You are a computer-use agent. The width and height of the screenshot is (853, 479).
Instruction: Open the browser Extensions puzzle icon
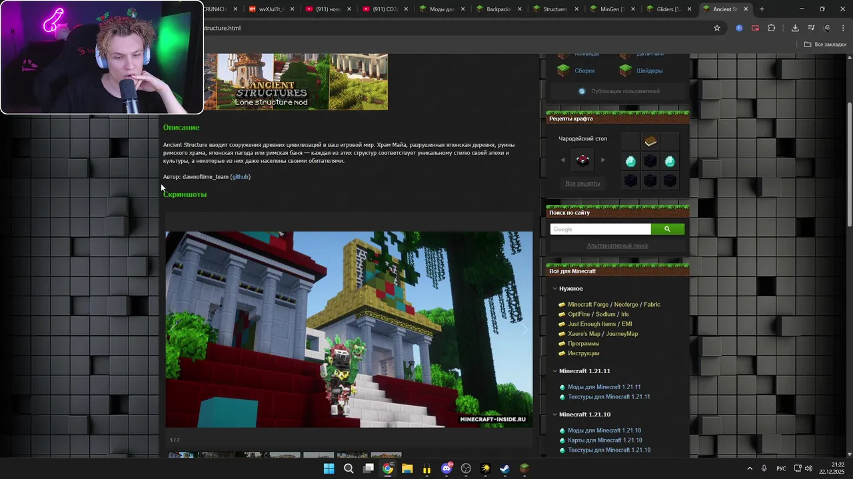click(772, 28)
